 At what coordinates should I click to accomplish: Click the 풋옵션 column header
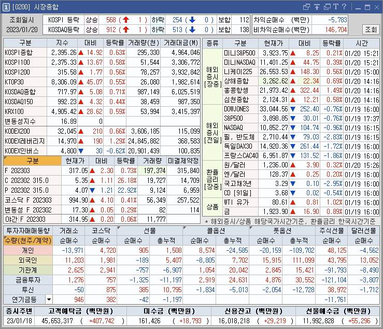282,231
